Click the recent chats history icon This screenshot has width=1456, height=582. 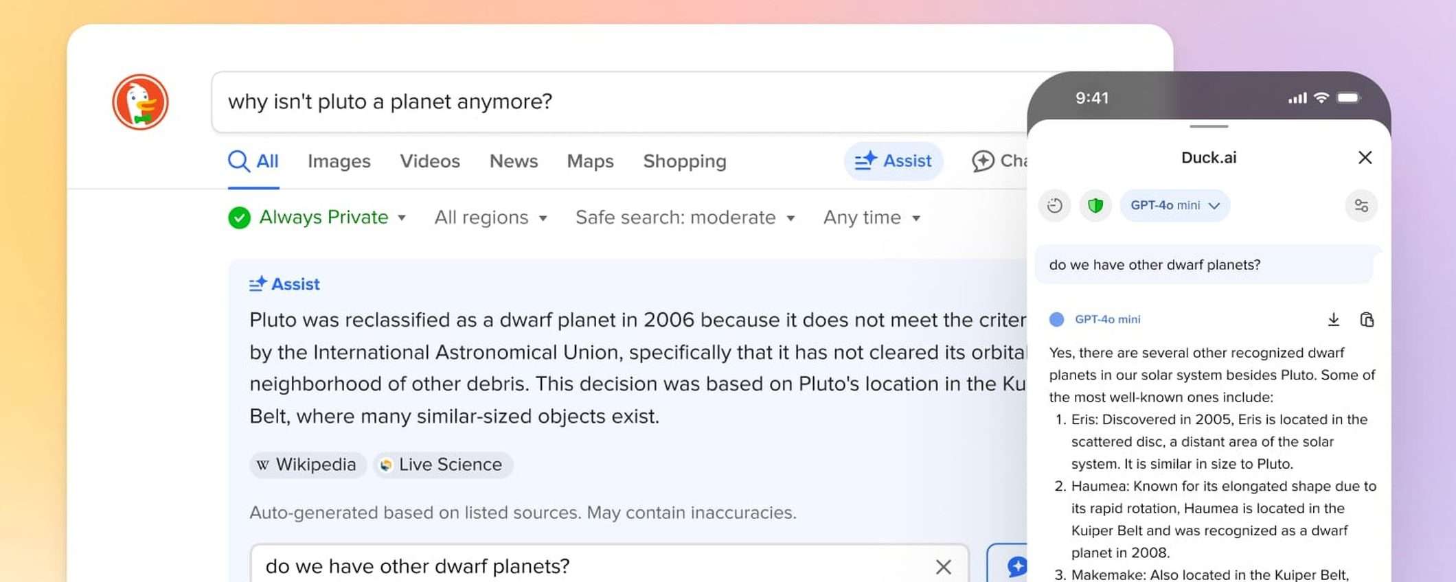coord(1055,205)
